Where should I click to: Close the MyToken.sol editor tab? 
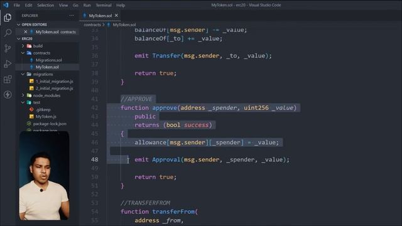116,16
